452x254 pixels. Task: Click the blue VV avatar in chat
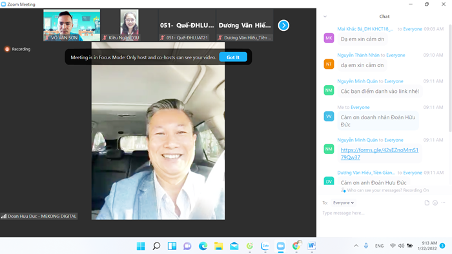pos(329,117)
